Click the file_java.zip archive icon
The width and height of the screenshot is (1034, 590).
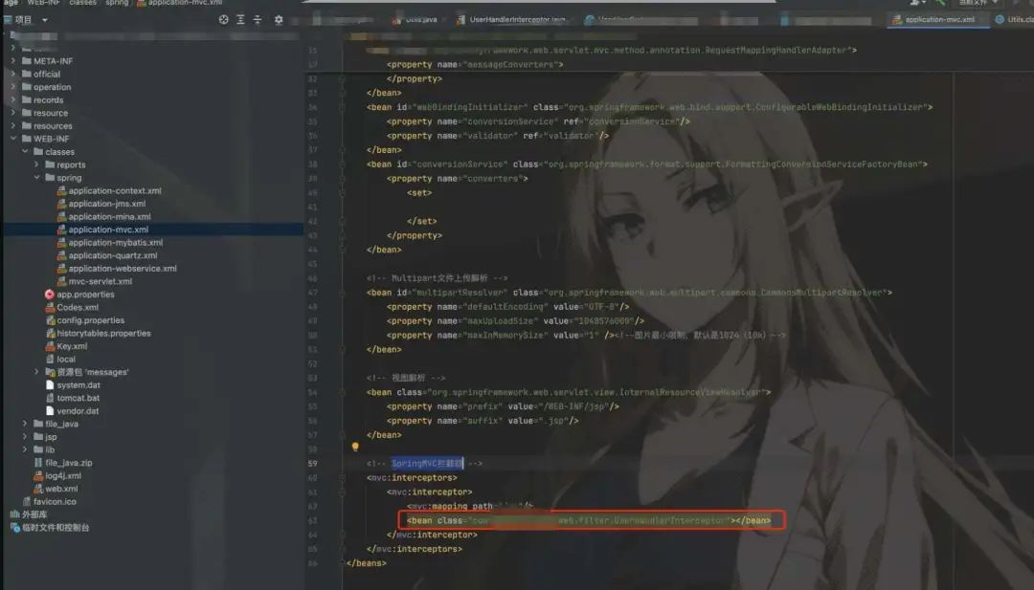38,463
